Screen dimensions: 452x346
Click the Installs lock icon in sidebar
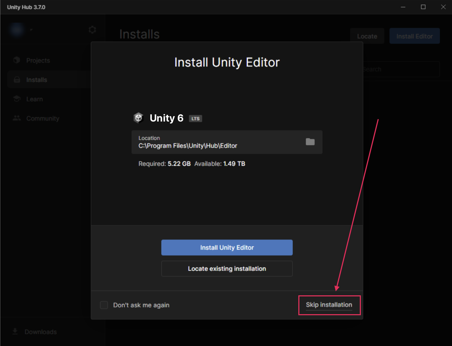[17, 80]
